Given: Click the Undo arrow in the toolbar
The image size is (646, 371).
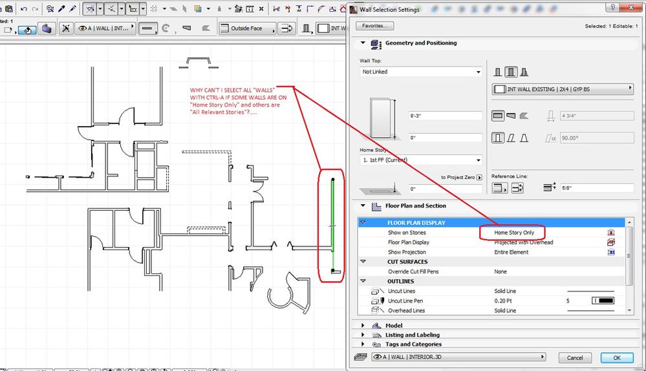Looking at the screenshot, I should point(23,8).
